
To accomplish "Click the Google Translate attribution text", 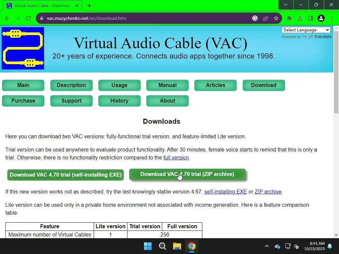I will coord(307,37).
